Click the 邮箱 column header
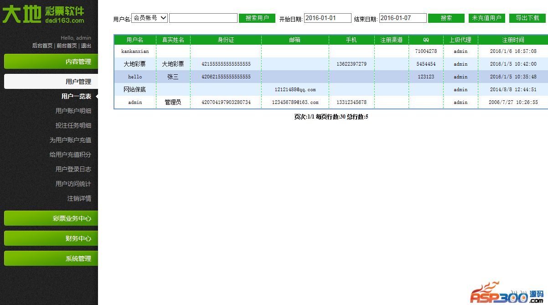548x305 pixels. pos(295,40)
